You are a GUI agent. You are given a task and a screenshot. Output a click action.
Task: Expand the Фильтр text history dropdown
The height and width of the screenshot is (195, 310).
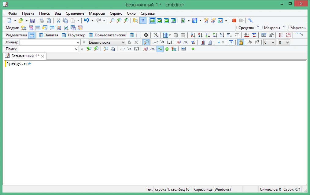pos(78,42)
